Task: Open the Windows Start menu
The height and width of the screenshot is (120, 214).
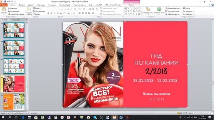Action: point(3,117)
